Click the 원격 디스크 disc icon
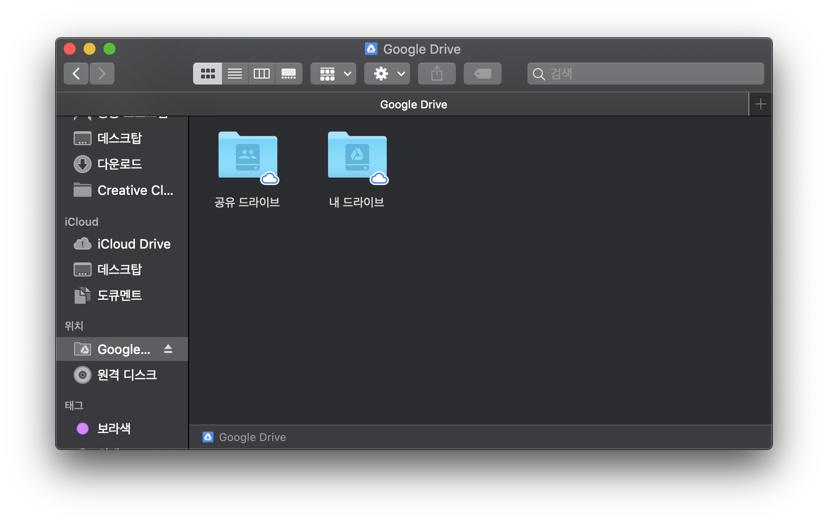Image resolution: width=828 pixels, height=523 pixels. (83, 375)
